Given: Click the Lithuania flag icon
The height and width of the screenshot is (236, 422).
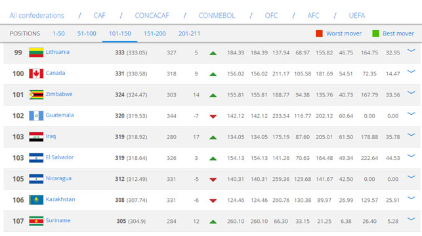Looking at the screenshot, I should coord(36,52).
